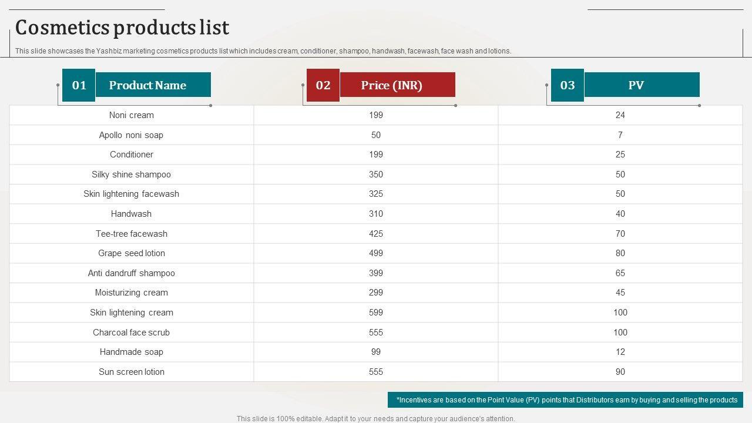
Task: Click the incentives footnote banner
Action: tap(565, 400)
